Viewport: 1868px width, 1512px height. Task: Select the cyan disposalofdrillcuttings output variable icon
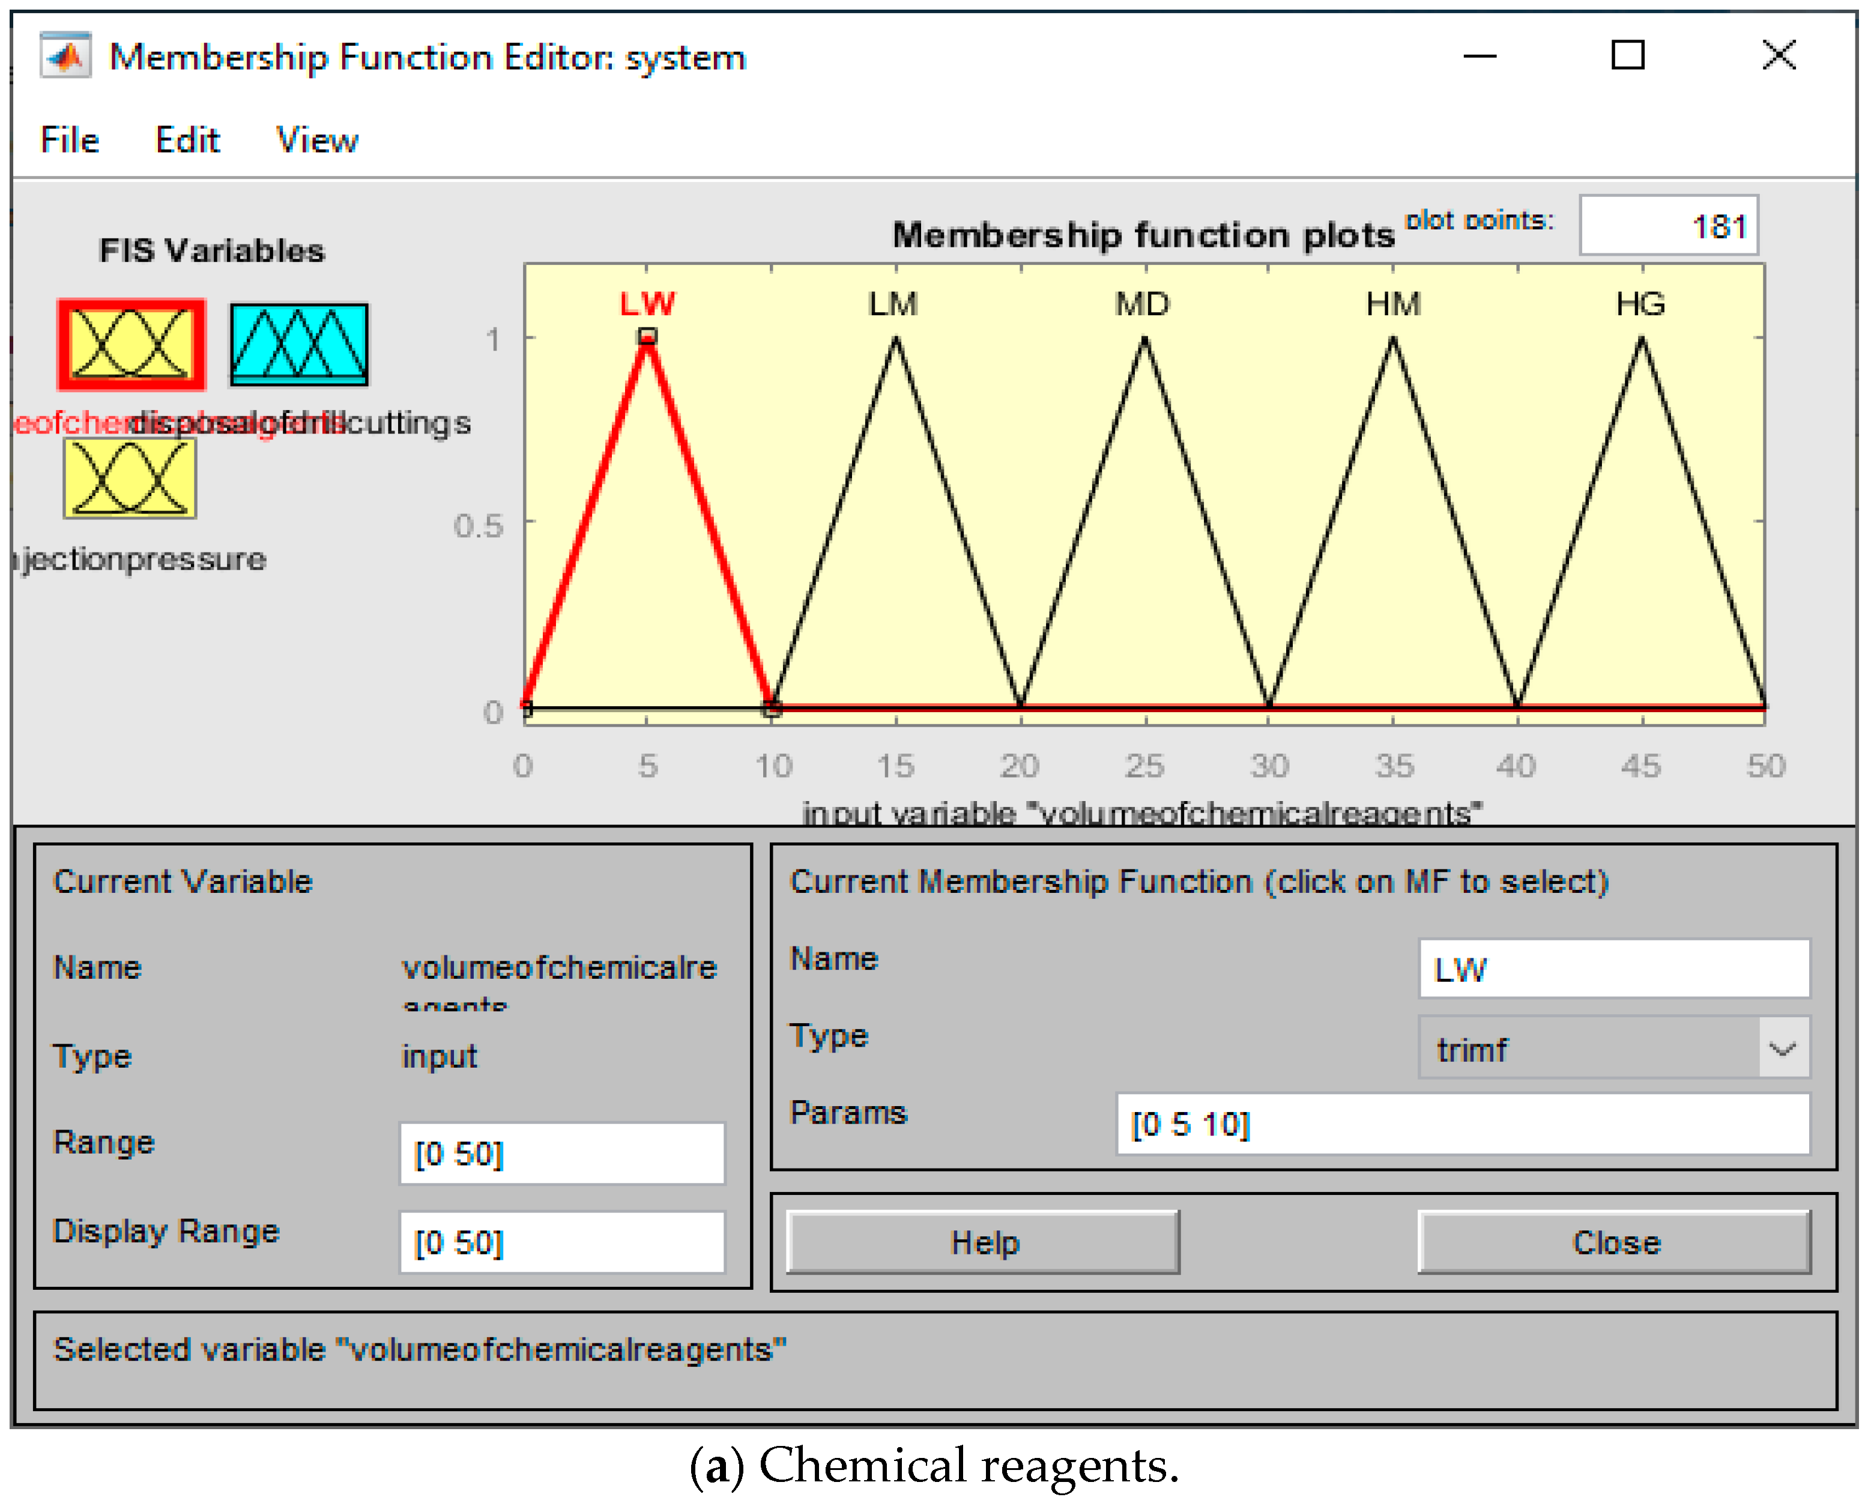298,344
